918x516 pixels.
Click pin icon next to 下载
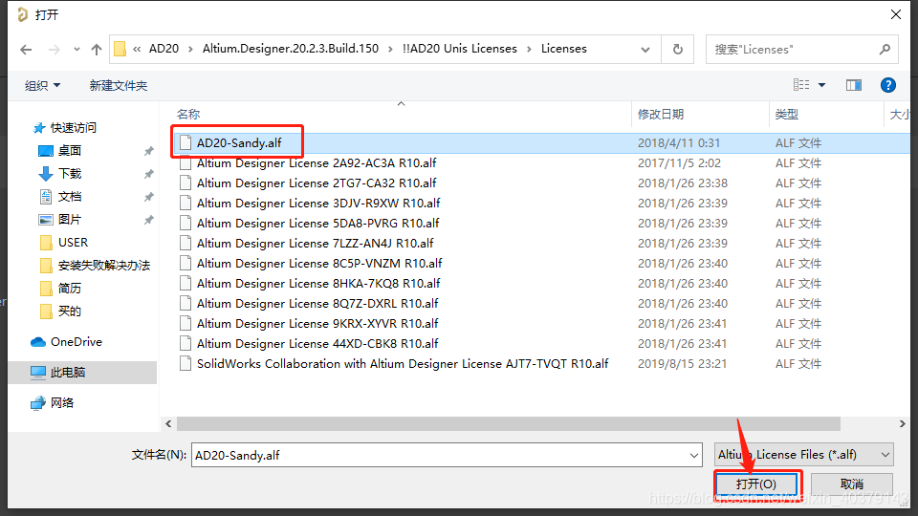tap(149, 174)
